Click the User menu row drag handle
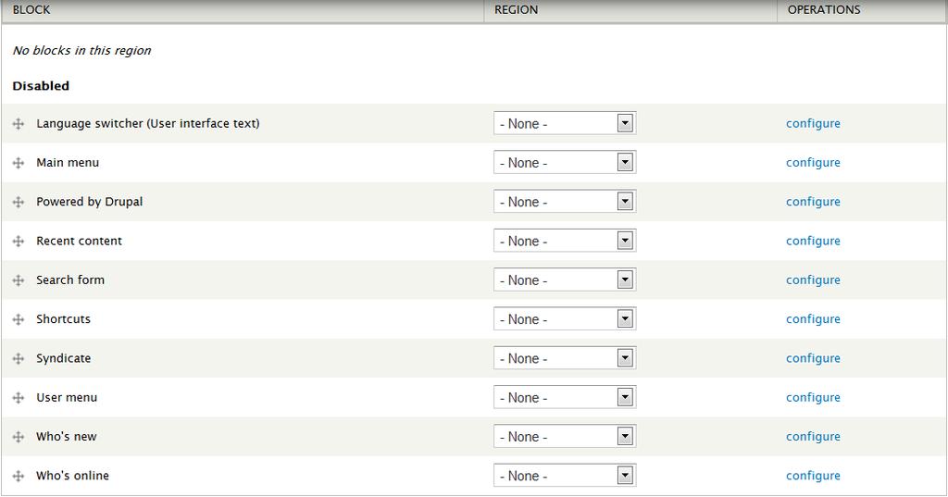Screen dimensions: 948x497 pos(19,397)
